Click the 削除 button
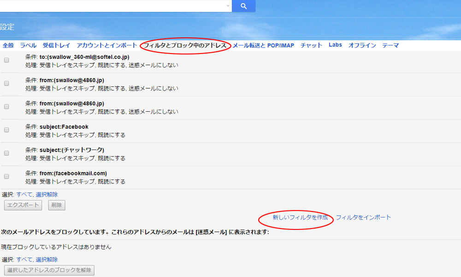Screen dimensions: 461x277 point(57,205)
